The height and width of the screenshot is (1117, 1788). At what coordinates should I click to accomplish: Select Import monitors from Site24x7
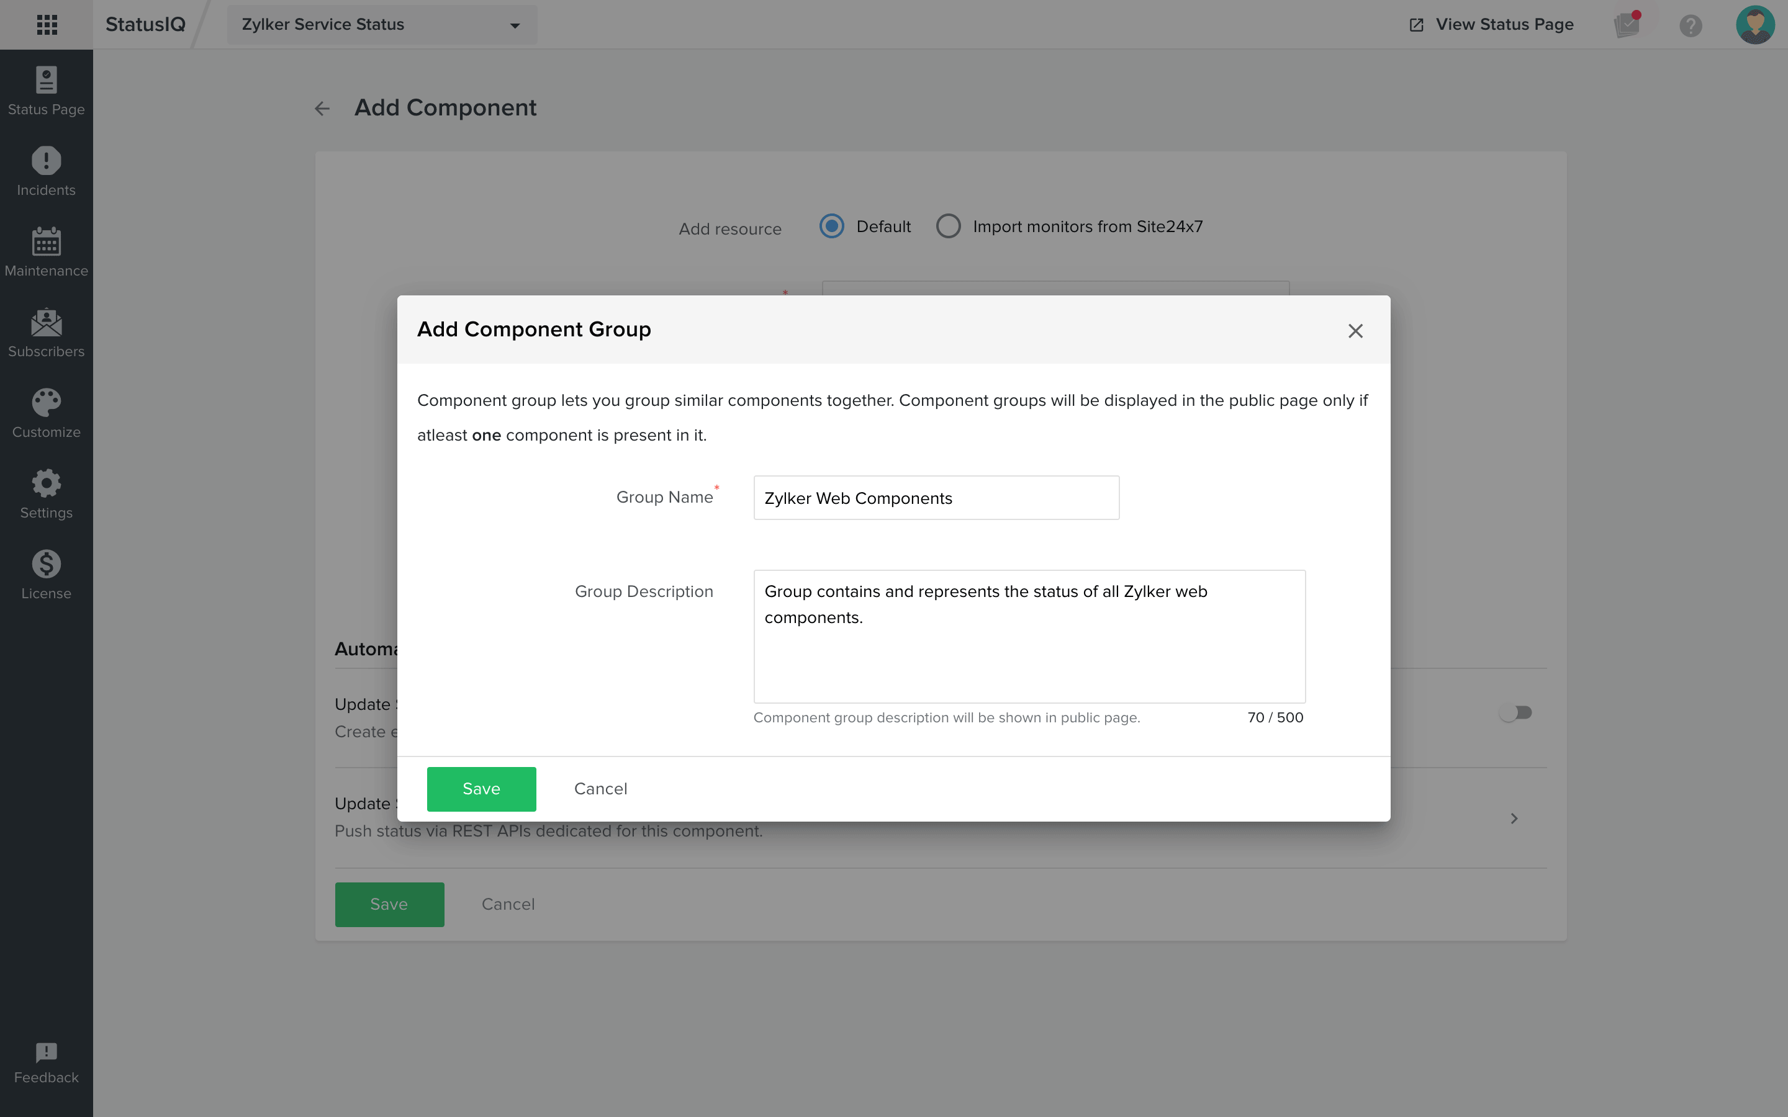coord(948,226)
